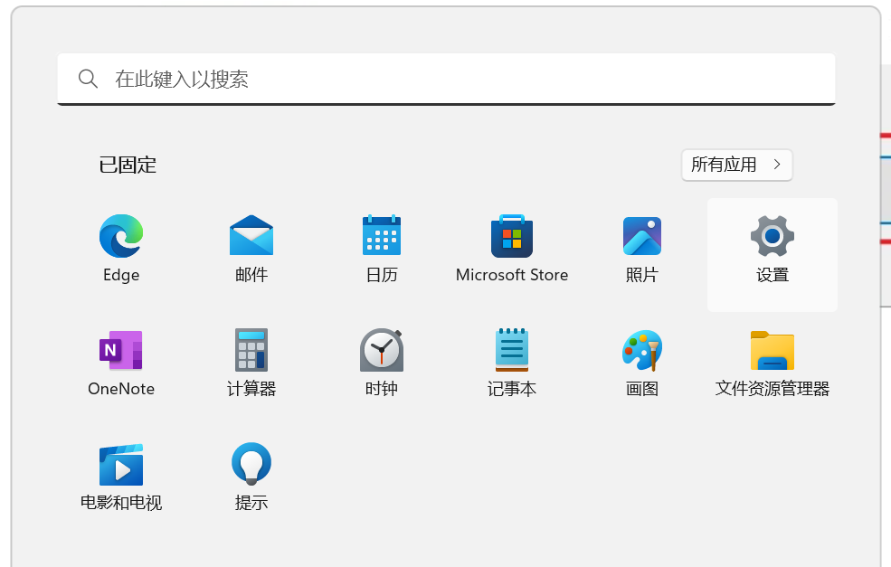Open Microsoft Store app icon
The image size is (891, 567).
point(512,236)
